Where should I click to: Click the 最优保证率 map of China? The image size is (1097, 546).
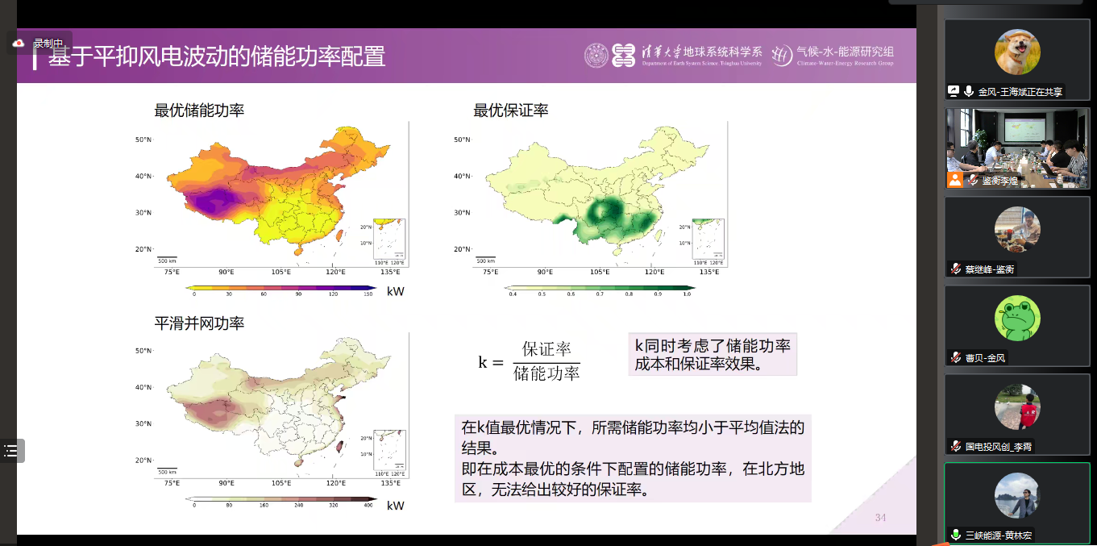tap(600, 194)
